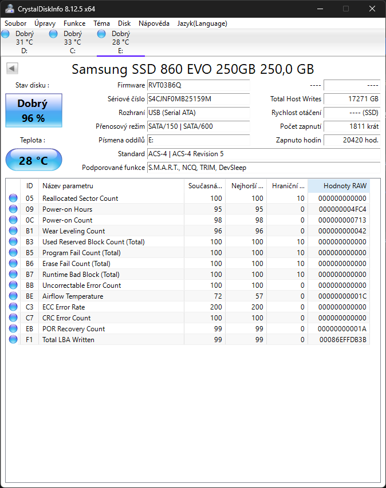The image size is (386, 488).
Task: Select the Wear Leveling Count parameter name
Action: point(73,231)
